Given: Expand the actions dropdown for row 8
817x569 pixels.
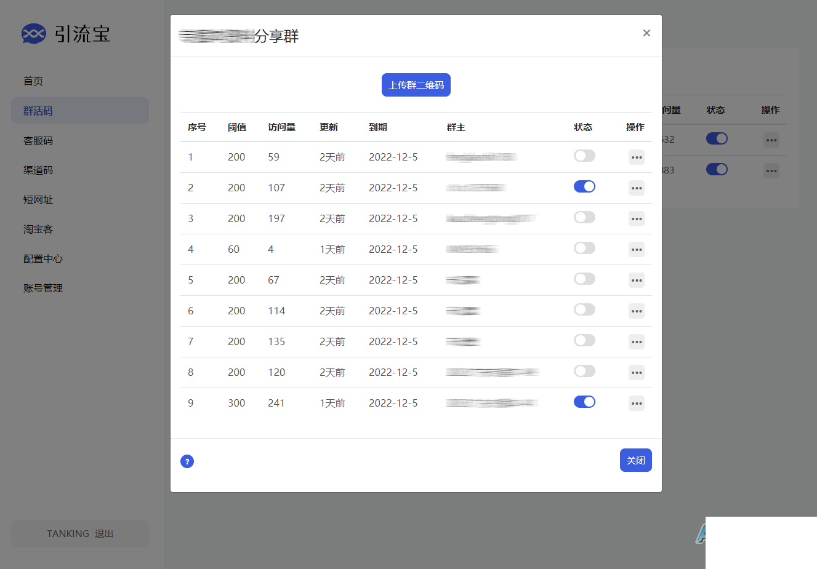Looking at the screenshot, I should 637,373.
